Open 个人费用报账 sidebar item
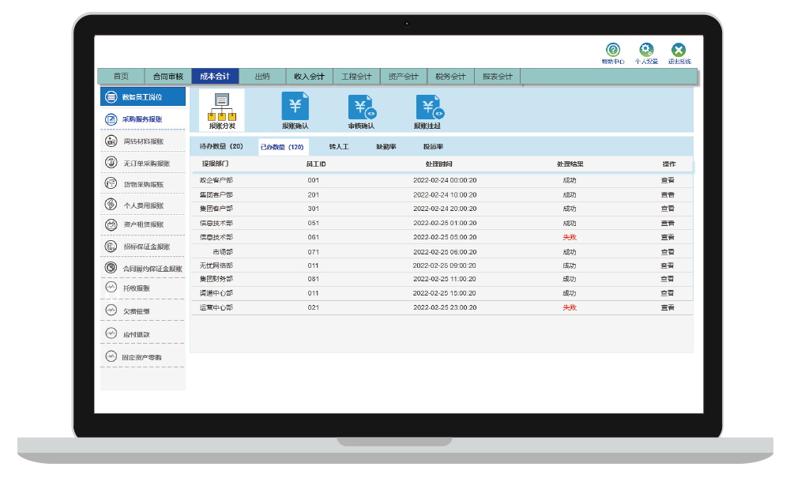Image resolution: width=790 pixels, height=478 pixels. tap(142, 205)
